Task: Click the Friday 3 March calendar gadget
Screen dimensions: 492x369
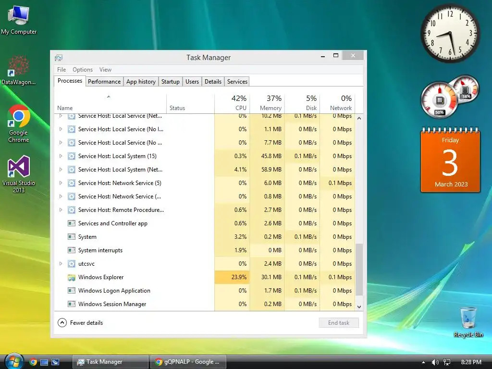Action: 450,160
